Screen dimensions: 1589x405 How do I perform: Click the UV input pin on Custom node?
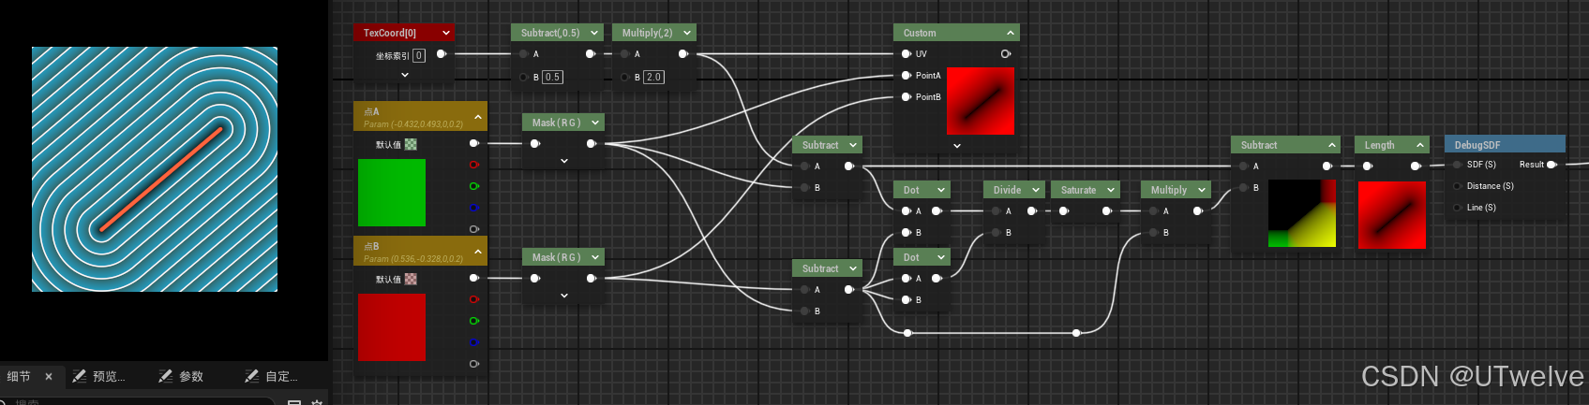(906, 54)
